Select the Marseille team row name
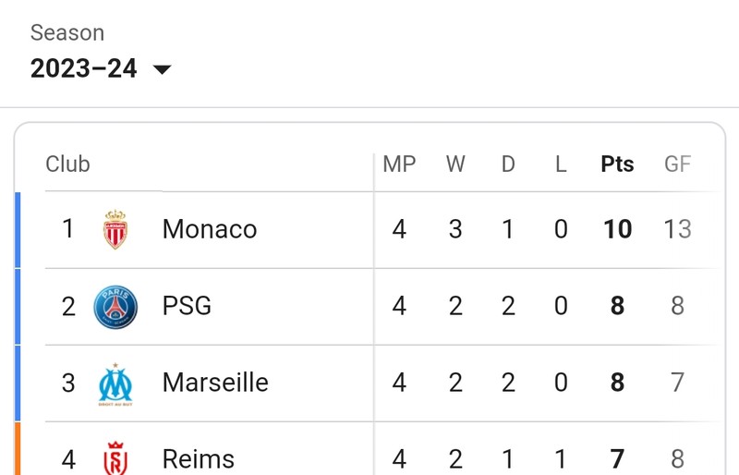The height and width of the screenshot is (475, 739). [x=215, y=382]
